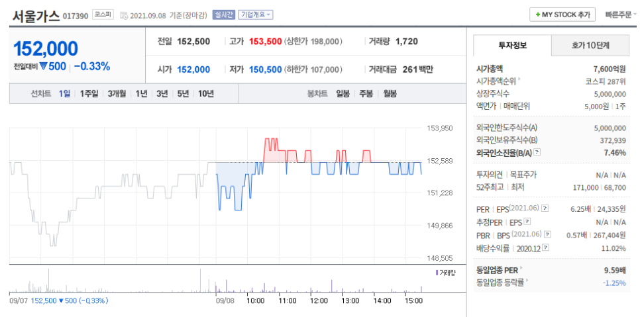Click the change rate -0.33%
This screenshot has width=640, height=317.
point(92,66)
